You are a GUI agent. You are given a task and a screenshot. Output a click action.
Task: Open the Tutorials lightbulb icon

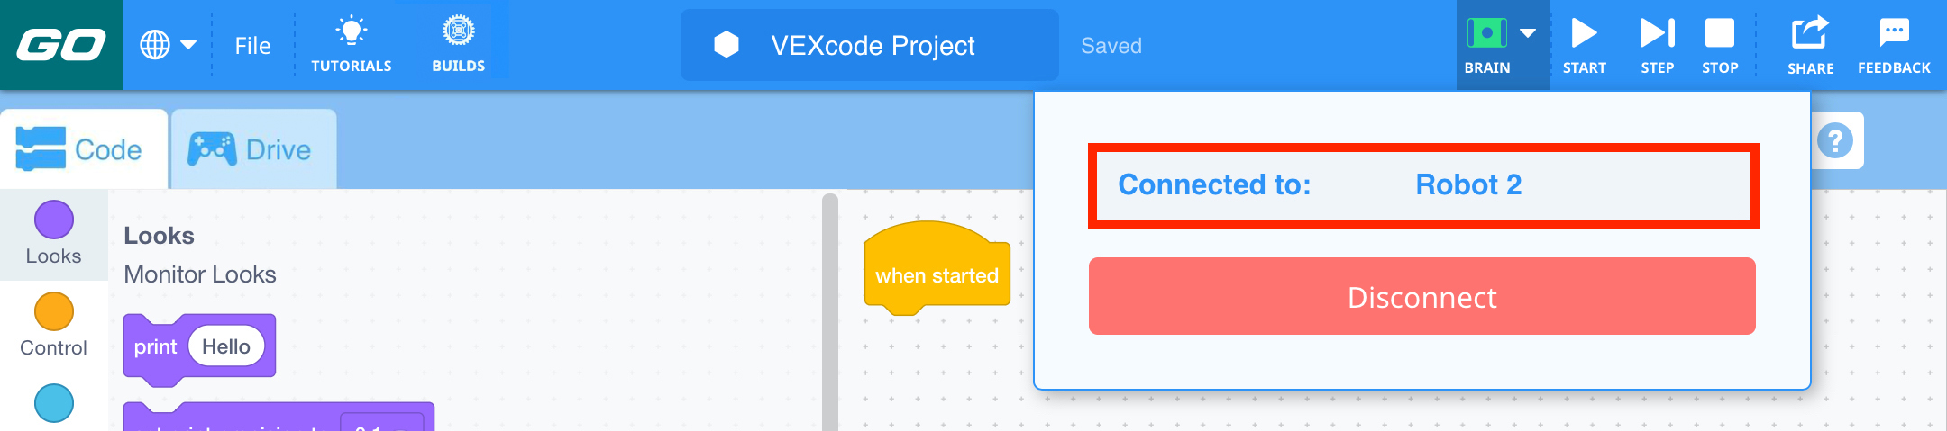pyautogui.click(x=351, y=31)
